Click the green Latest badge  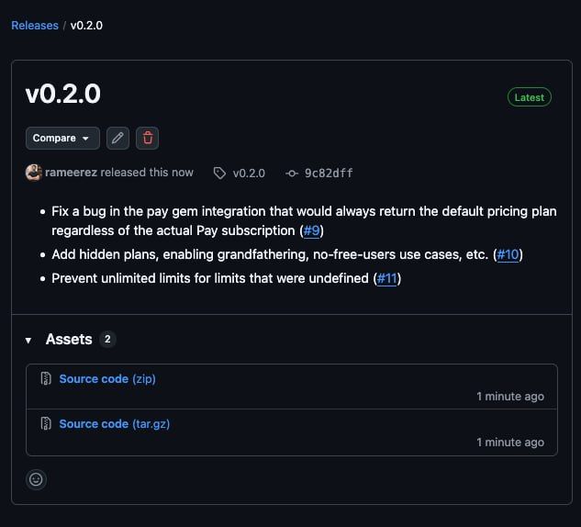[530, 97]
